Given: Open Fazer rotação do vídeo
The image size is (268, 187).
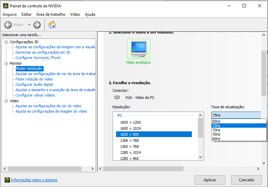Looking at the screenshot, I should 34,79.
